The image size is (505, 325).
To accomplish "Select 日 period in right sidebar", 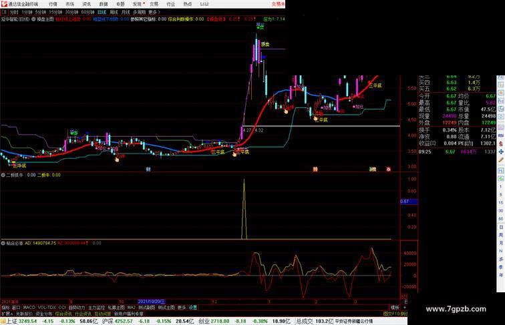I will click(501, 227).
